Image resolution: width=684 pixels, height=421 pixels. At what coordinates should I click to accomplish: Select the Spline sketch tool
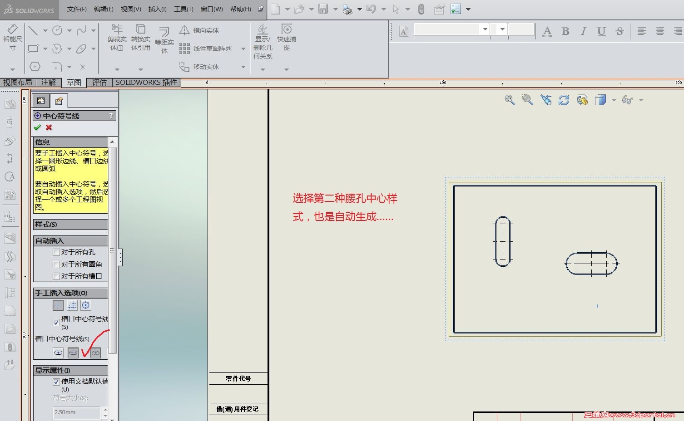[x=81, y=30]
